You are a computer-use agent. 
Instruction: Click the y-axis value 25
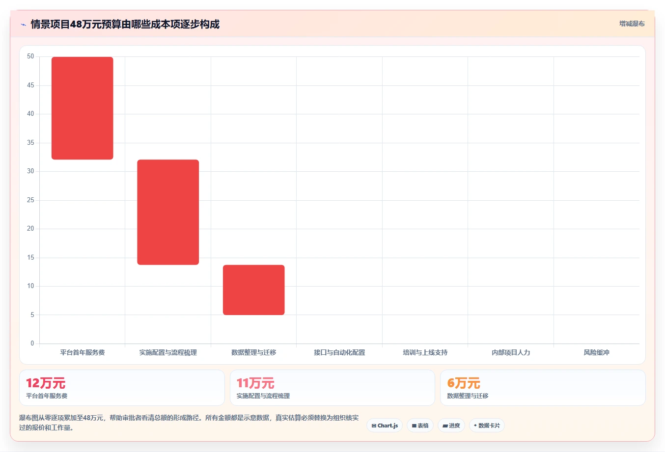[30, 200]
